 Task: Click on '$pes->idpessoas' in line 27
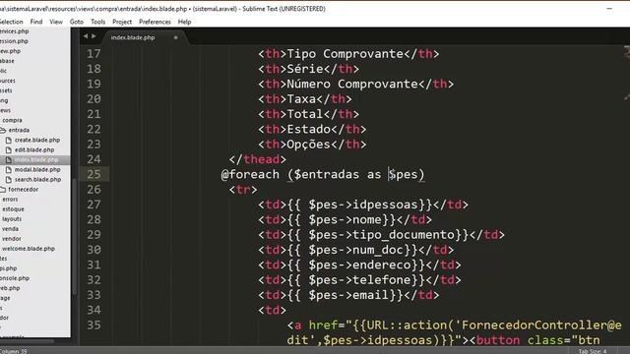[x=363, y=205]
